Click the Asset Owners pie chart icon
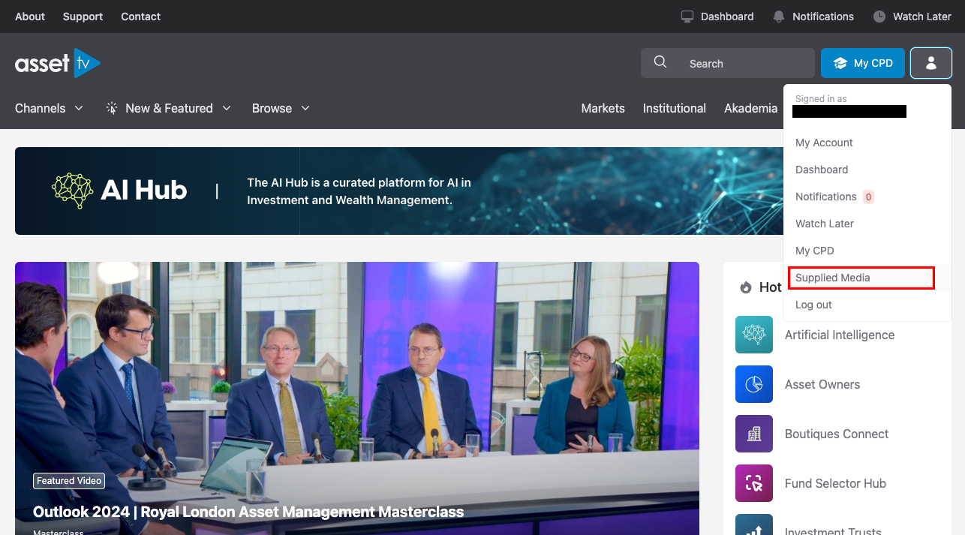The image size is (965, 535). pos(754,384)
